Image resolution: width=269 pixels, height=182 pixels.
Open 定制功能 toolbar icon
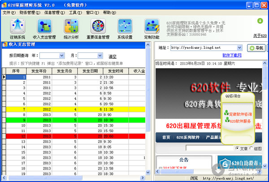[x=152, y=26]
